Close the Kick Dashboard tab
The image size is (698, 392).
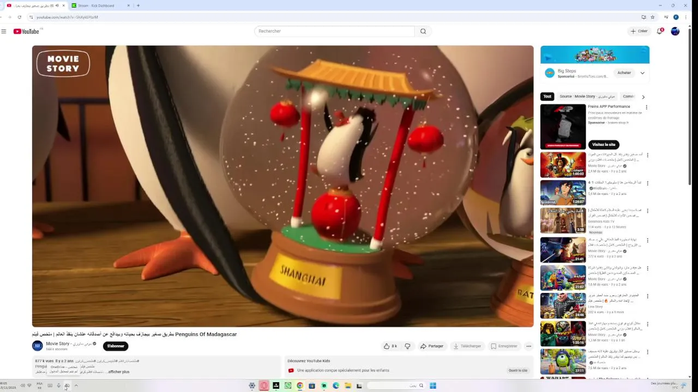coord(129,5)
